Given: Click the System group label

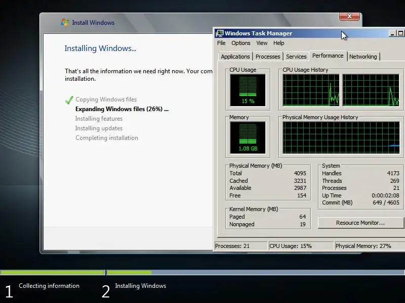Looking at the screenshot, I should (331, 166).
